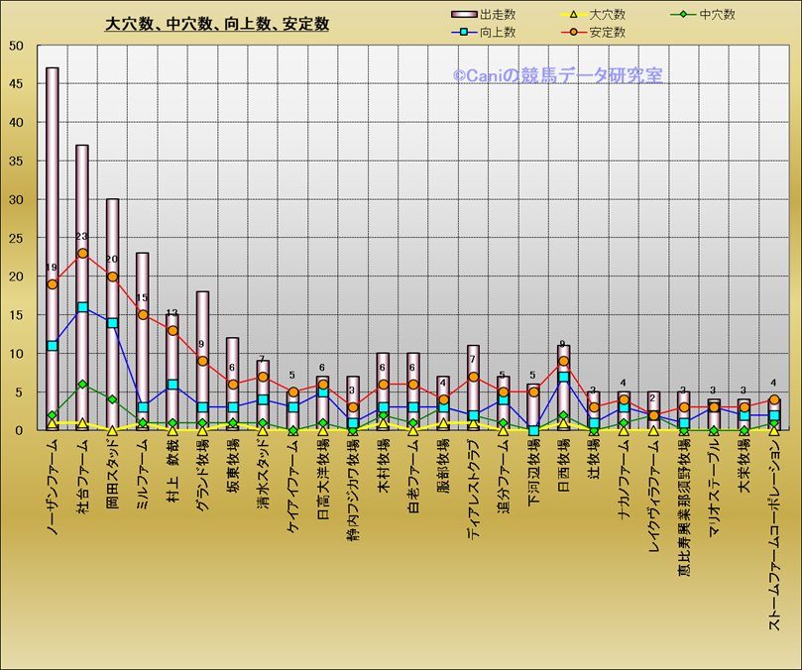Click 日西牧場's orange point labeled 9
The image size is (802, 670).
(x=563, y=362)
